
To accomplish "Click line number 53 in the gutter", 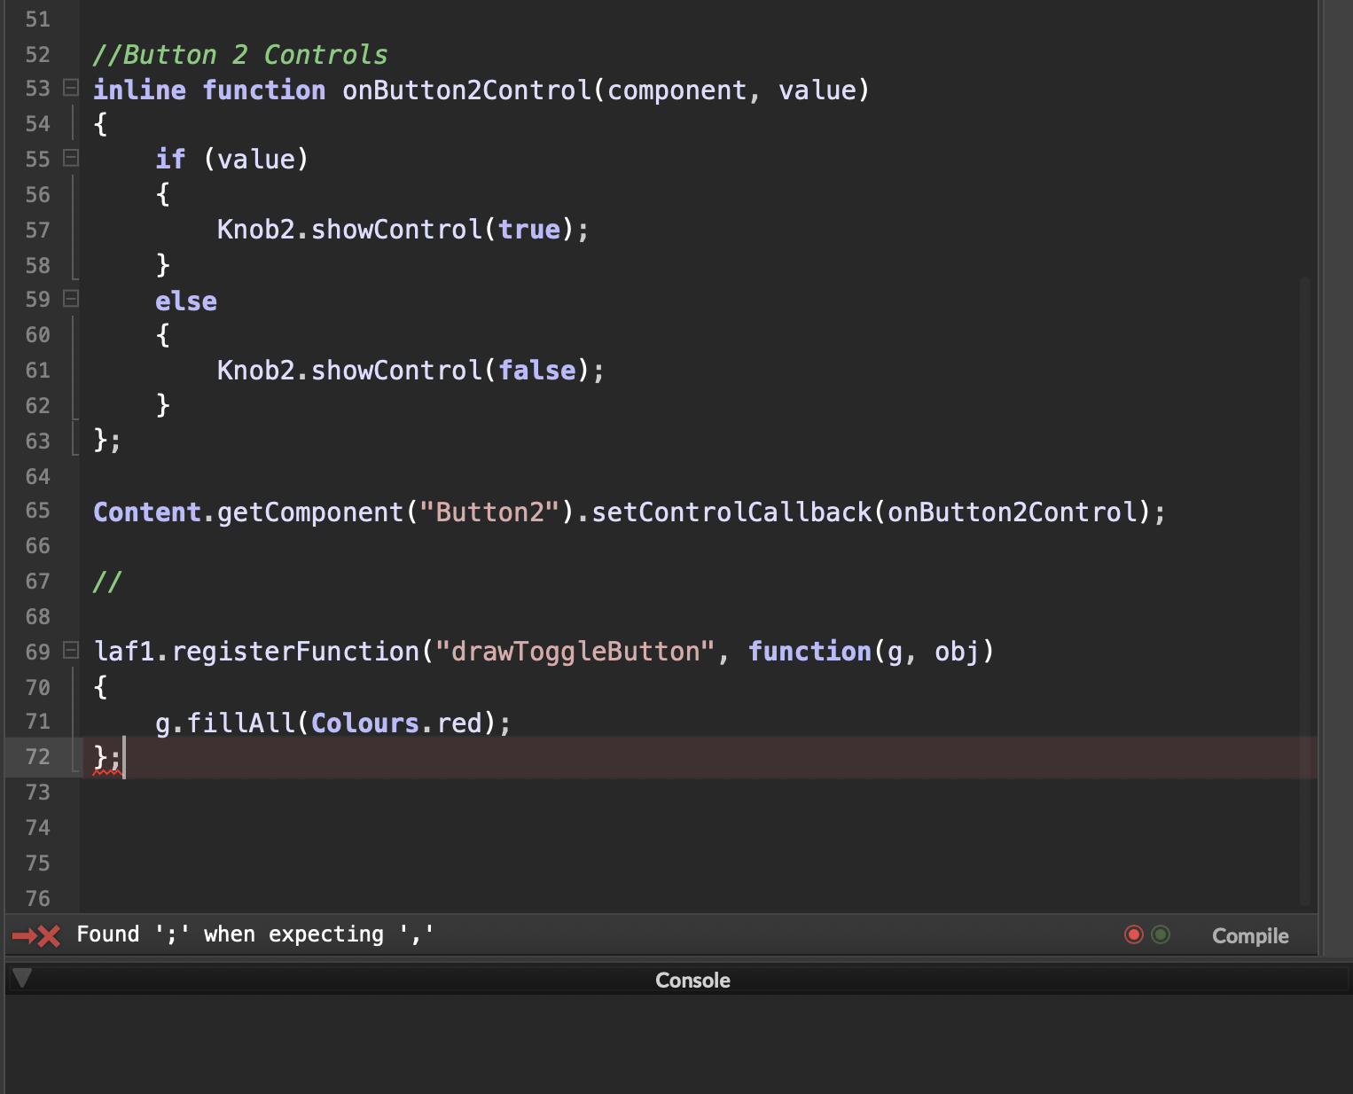I will [38, 89].
